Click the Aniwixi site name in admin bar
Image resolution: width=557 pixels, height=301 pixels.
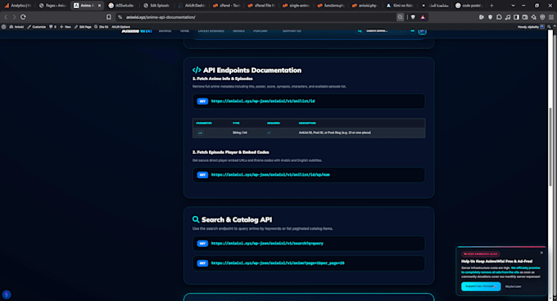(16, 27)
